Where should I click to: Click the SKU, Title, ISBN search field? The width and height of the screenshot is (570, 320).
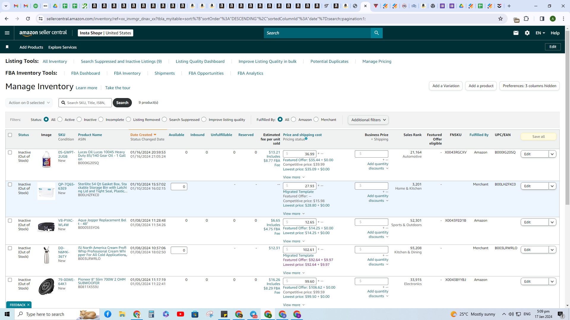coord(85,103)
